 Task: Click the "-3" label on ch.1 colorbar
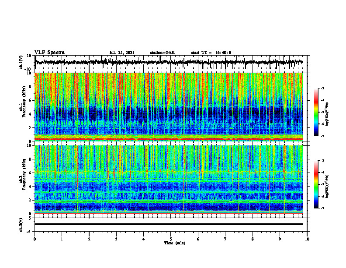(x=322, y=88)
